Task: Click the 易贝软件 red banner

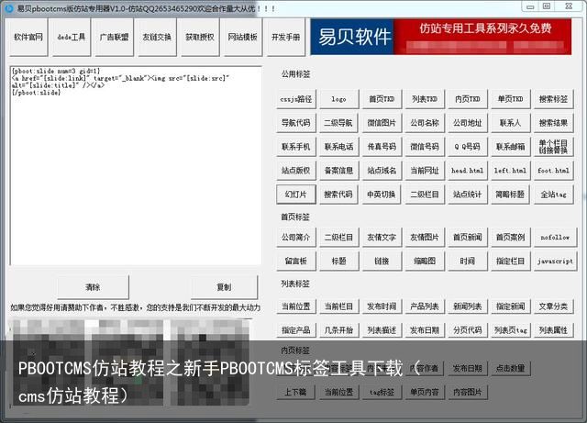Action: tap(441, 37)
